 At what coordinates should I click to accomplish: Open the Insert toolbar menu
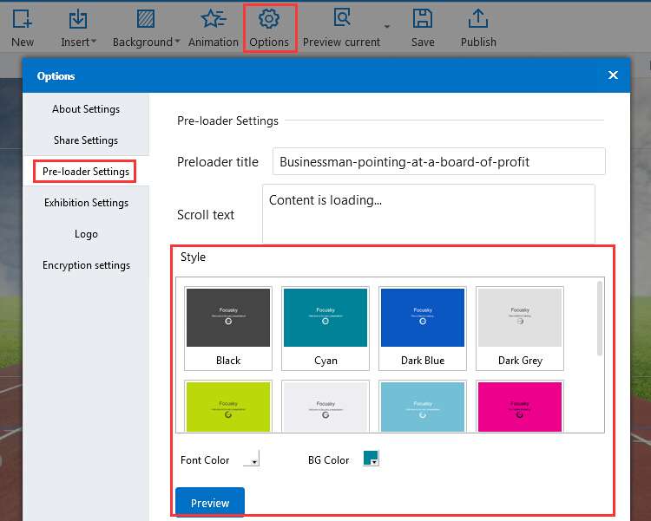point(78,28)
